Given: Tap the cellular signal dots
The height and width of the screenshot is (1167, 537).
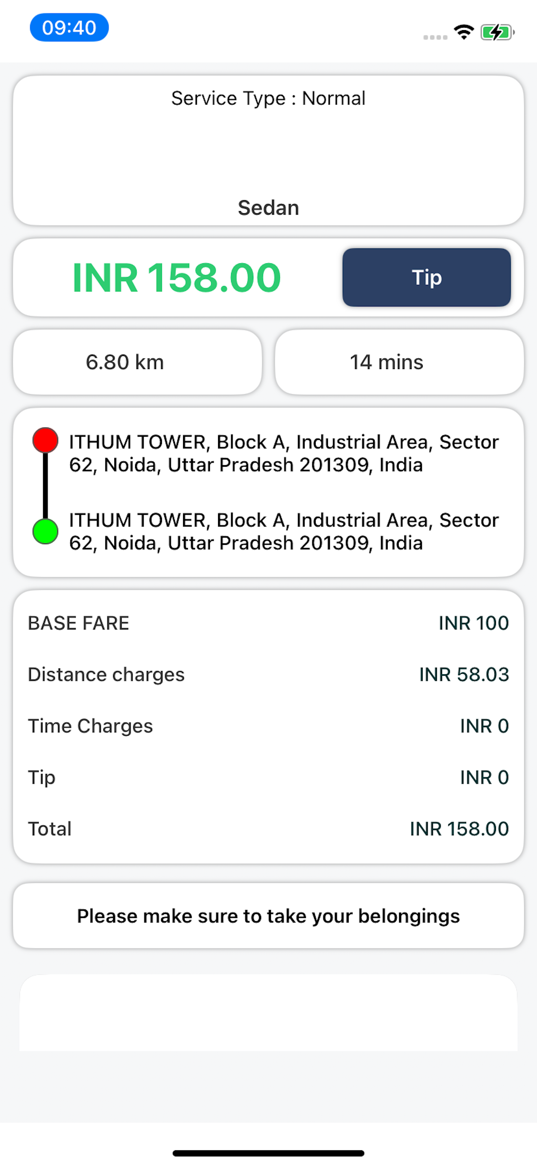Looking at the screenshot, I should point(435,37).
